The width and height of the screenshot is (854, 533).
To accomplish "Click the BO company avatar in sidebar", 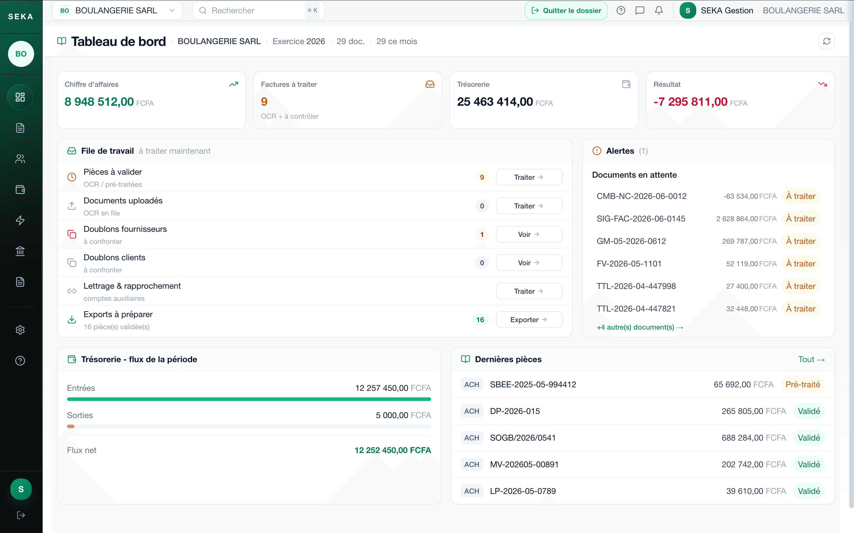I will (x=21, y=54).
